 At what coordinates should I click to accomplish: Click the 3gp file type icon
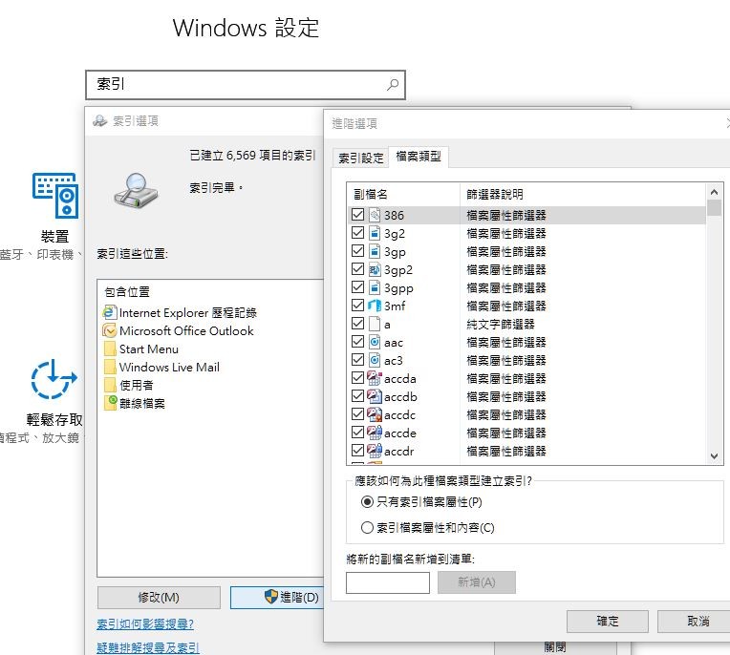375,251
